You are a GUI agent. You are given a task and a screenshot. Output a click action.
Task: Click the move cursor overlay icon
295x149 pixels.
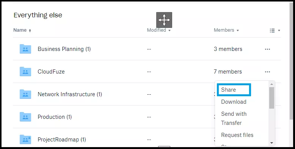click(164, 20)
